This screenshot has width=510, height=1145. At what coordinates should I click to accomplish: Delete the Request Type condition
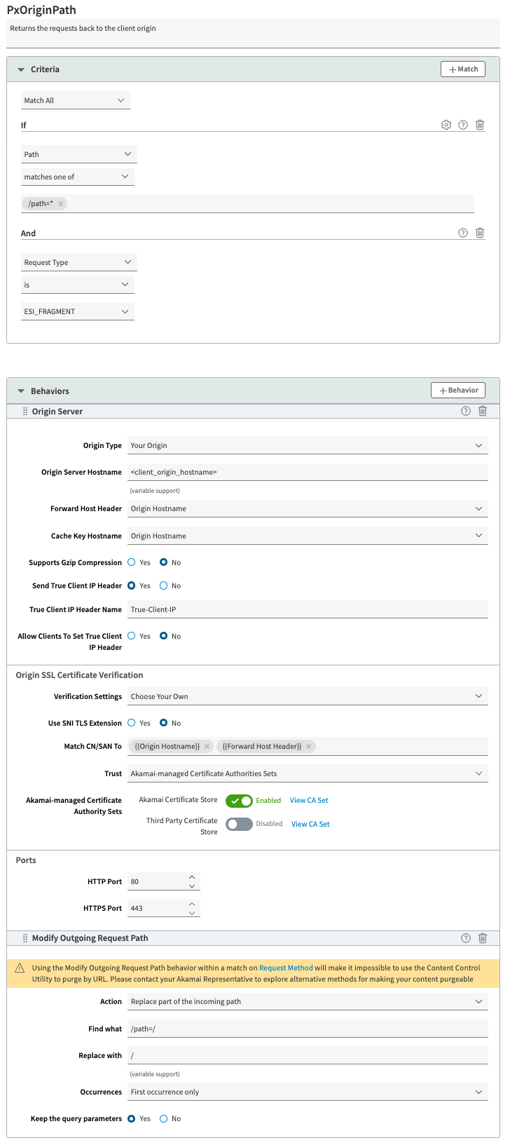[480, 233]
